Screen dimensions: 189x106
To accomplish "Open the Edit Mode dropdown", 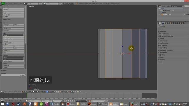I will (27, 92).
